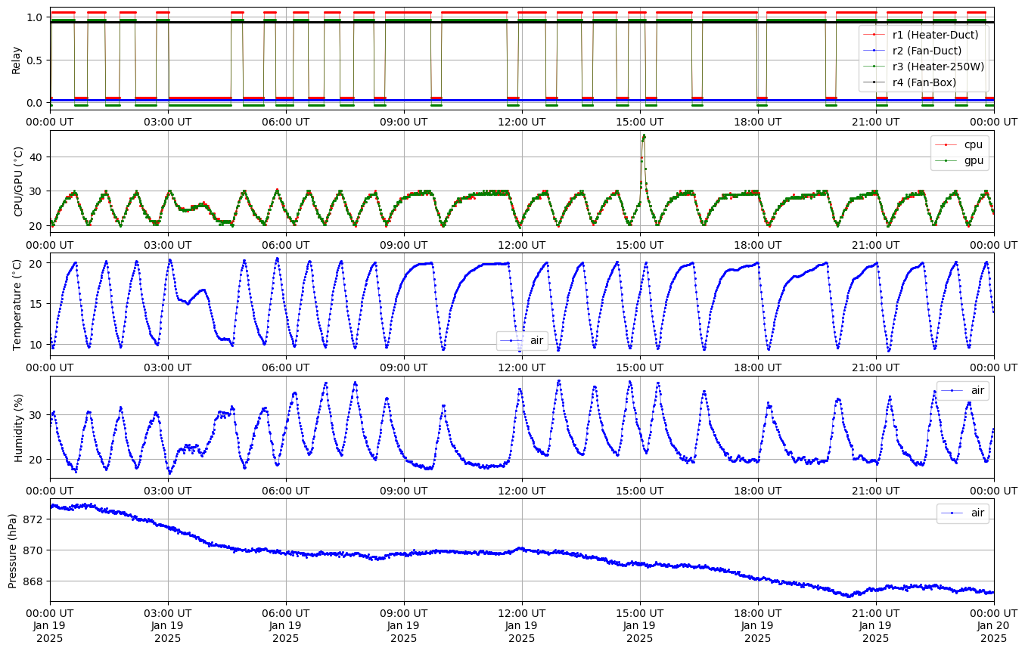The height and width of the screenshot is (651, 1025).
Task: Click the air legend in the Pressure panel
Action: (963, 513)
